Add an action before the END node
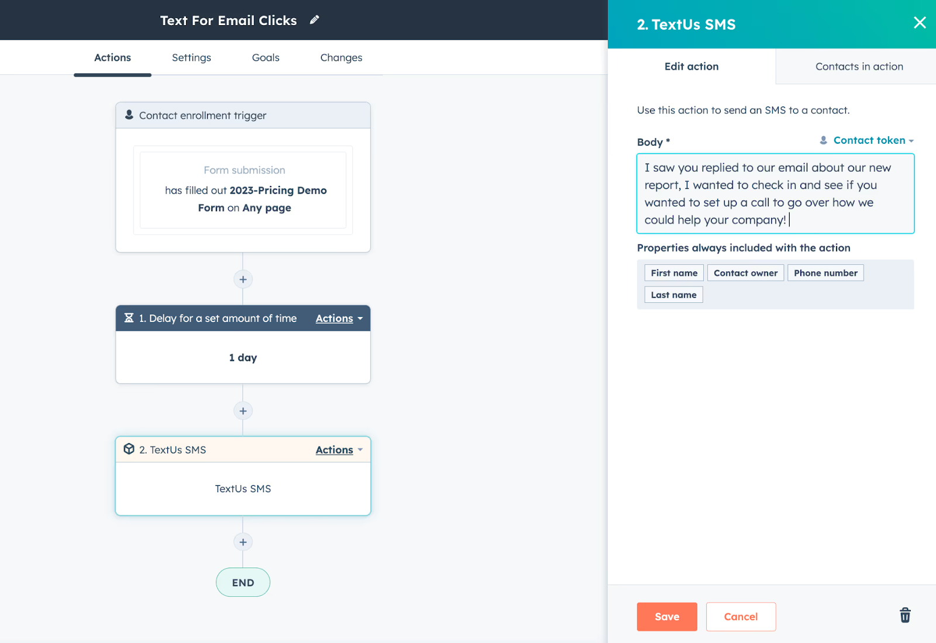Screen dimensions: 936x643 [243, 542]
